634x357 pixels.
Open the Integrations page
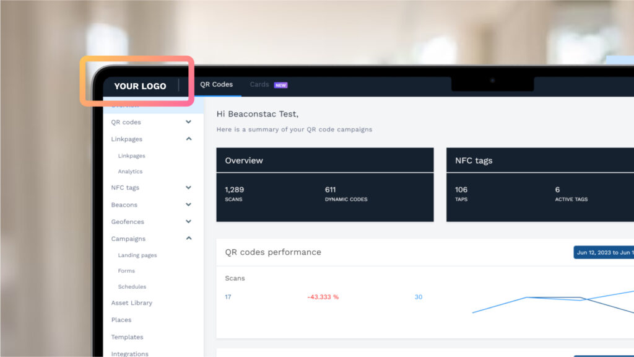click(130, 353)
